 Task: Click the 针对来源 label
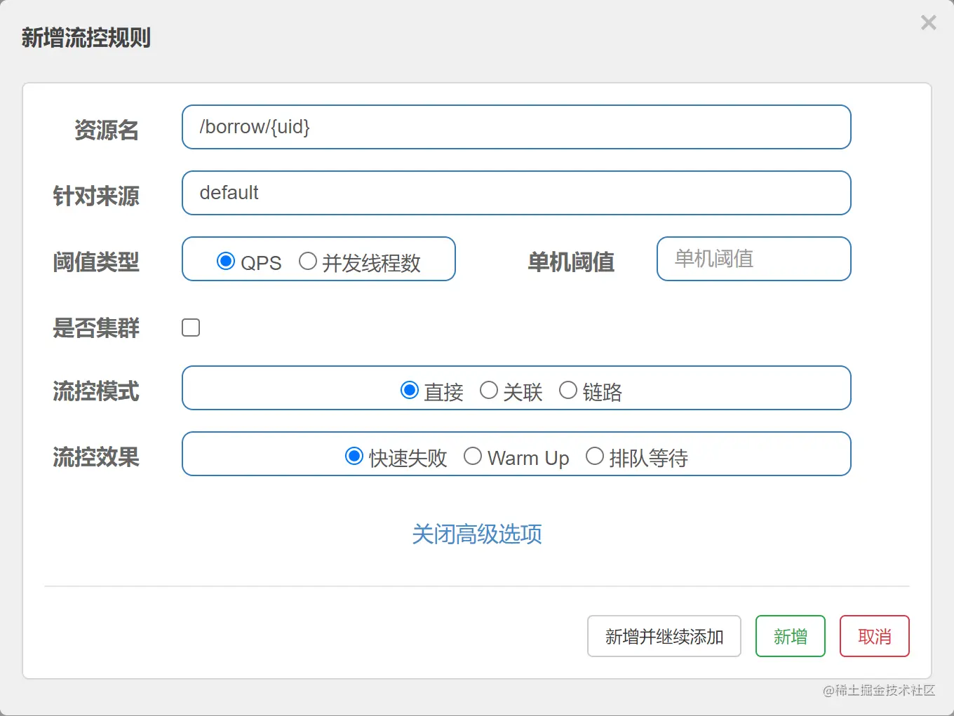pyautogui.click(x=96, y=196)
